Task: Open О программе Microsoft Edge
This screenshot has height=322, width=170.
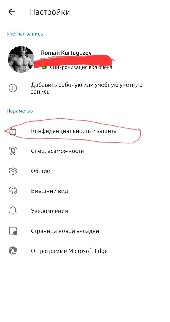Action: pos(85,251)
